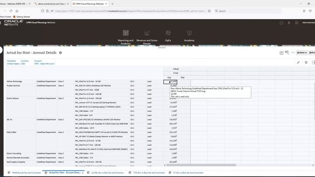Screen dimensions: 315x177
Task: Click the pencil edit members icon
Action: 298,62
